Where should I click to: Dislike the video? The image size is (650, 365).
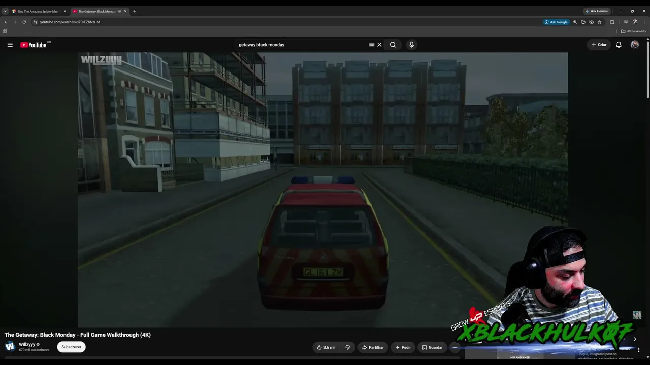pyautogui.click(x=348, y=347)
